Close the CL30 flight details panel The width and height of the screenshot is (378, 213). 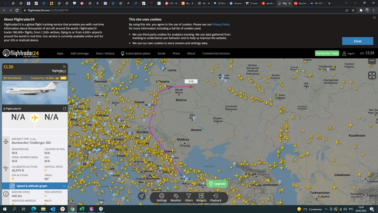click(64, 67)
